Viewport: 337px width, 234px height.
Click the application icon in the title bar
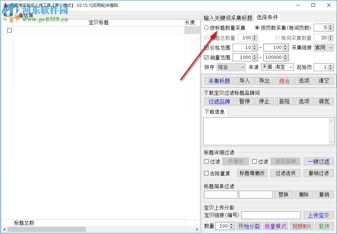click(6, 5)
